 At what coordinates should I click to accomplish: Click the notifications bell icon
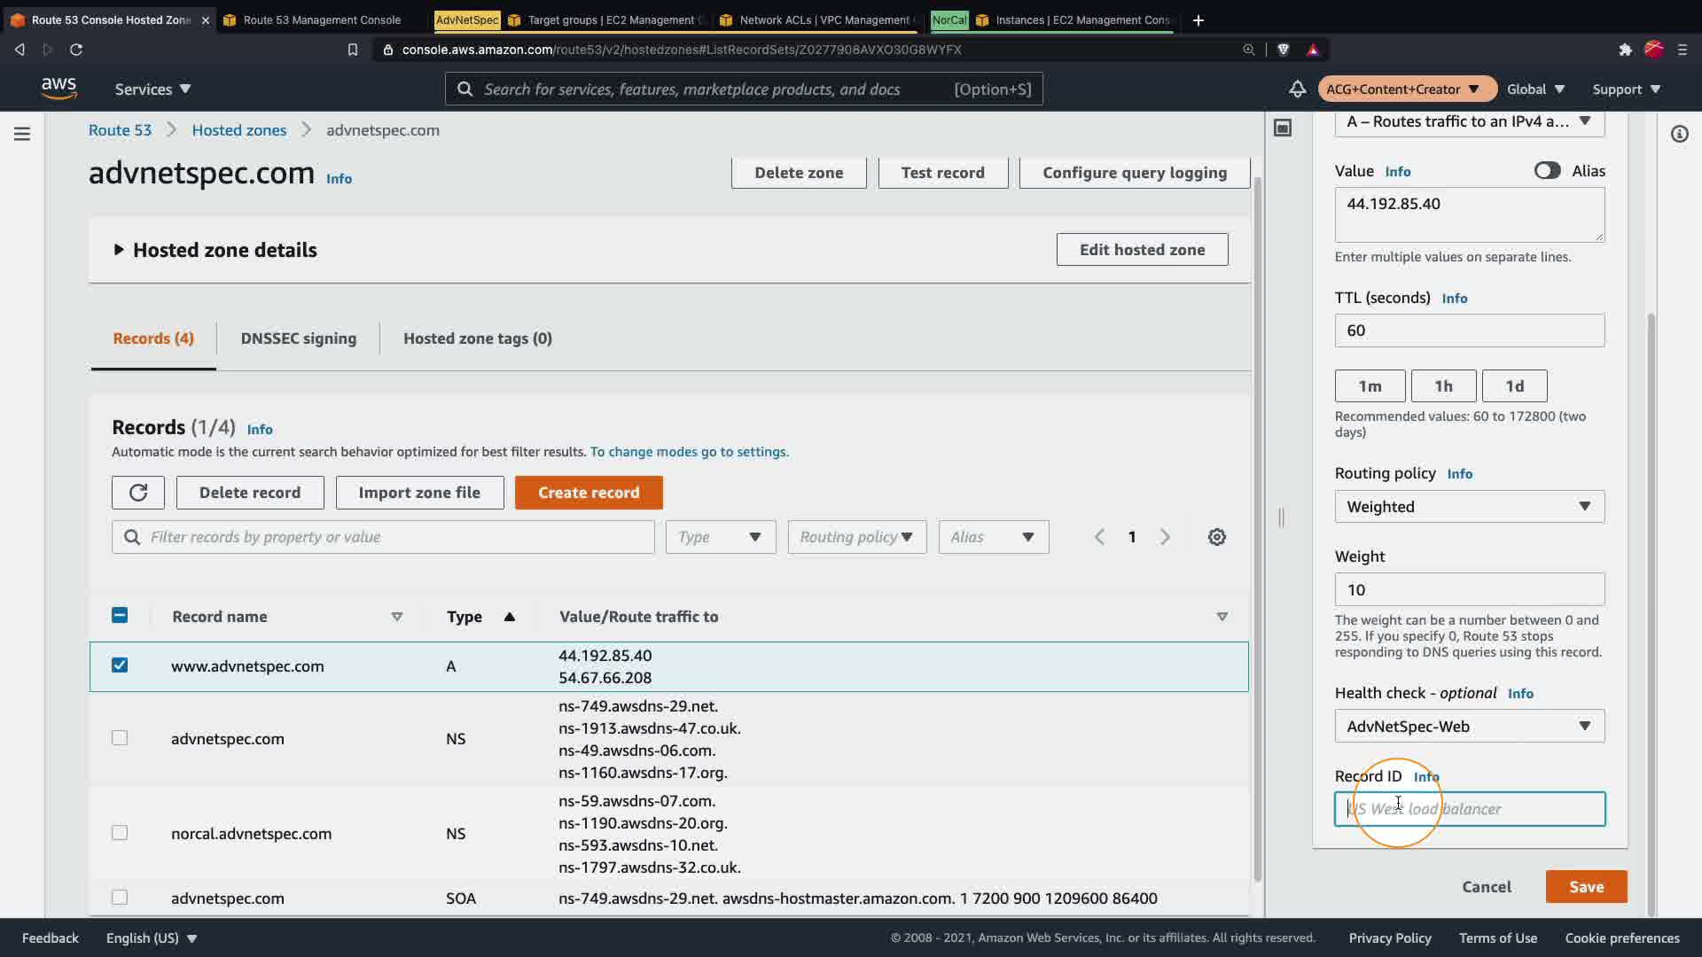(x=1297, y=89)
